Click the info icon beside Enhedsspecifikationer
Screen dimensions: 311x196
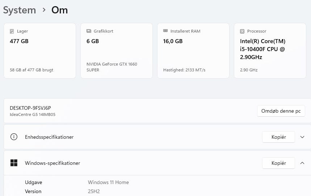14,137
